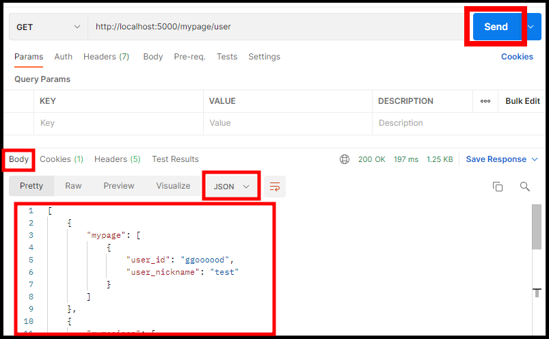This screenshot has width=549, height=339.
Task: Click the "mypage" key in response
Action: pyautogui.click(x=106, y=235)
